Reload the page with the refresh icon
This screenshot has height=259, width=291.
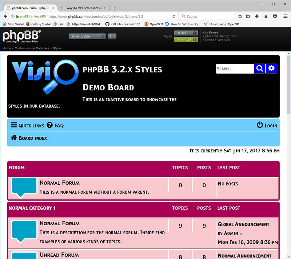[174, 16]
